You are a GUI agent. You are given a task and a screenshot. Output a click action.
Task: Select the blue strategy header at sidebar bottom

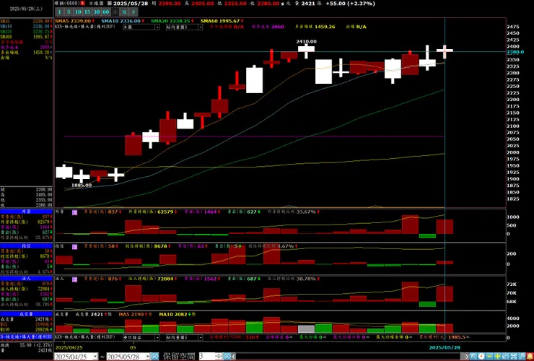click(x=26, y=337)
